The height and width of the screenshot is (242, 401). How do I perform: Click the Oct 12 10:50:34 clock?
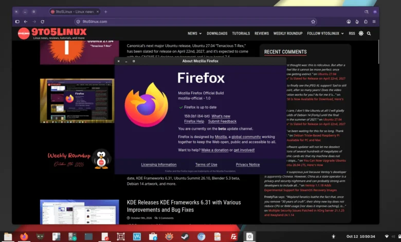tap(360, 237)
